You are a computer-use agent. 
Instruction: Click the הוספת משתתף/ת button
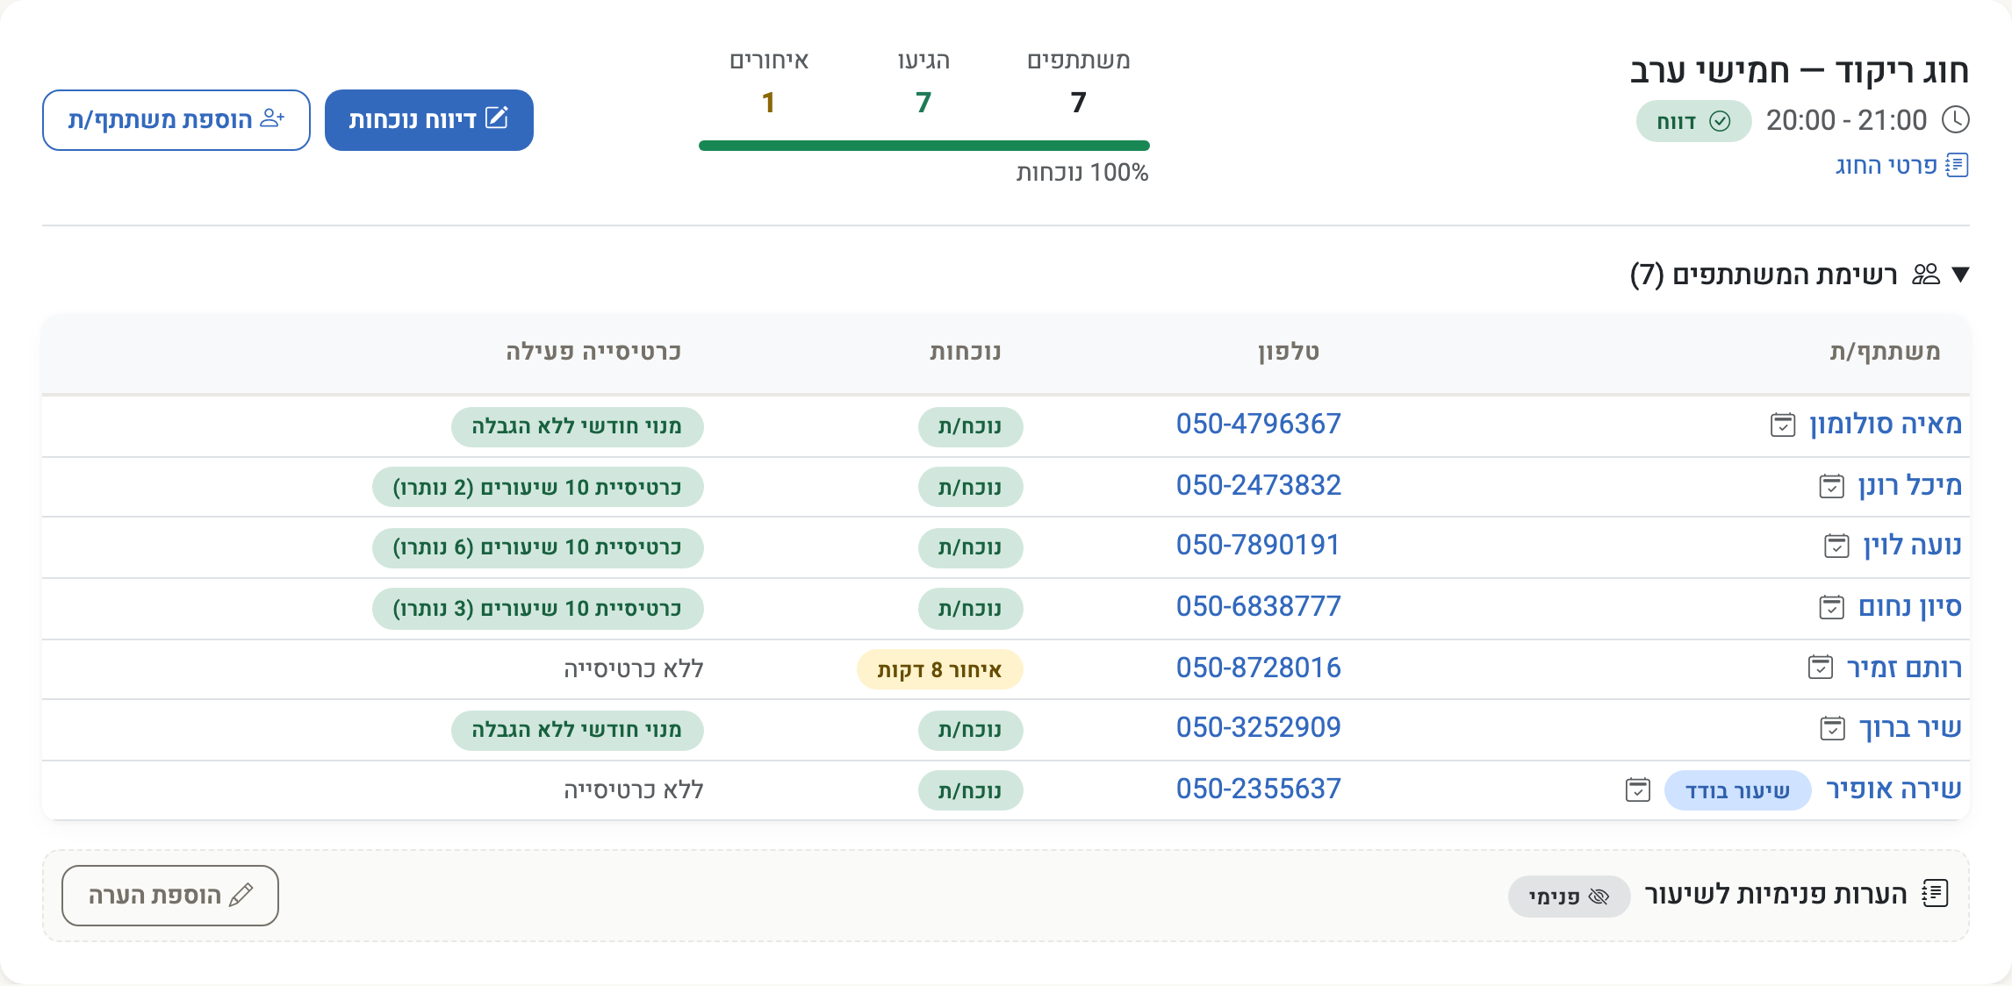coord(176,120)
